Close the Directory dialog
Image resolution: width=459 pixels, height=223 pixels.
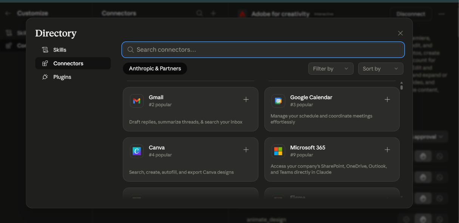(400, 33)
